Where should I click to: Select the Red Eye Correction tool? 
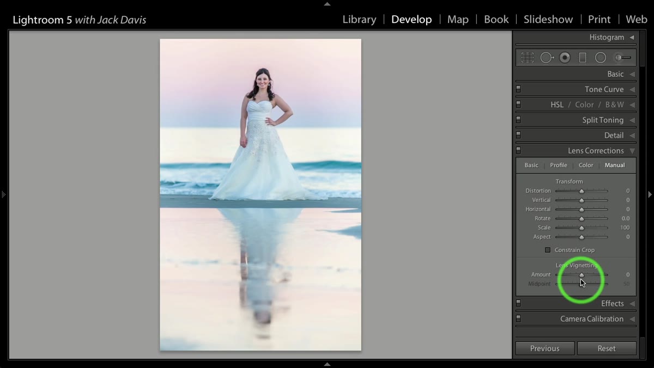pyautogui.click(x=565, y=57)
